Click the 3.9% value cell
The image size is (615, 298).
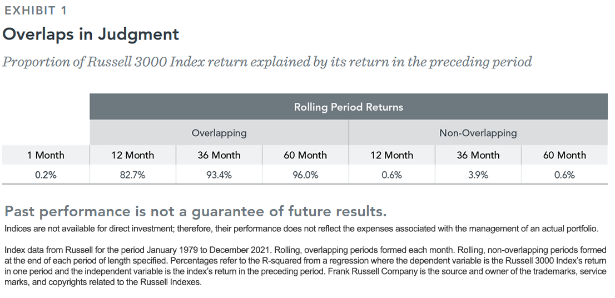point(478,175)
